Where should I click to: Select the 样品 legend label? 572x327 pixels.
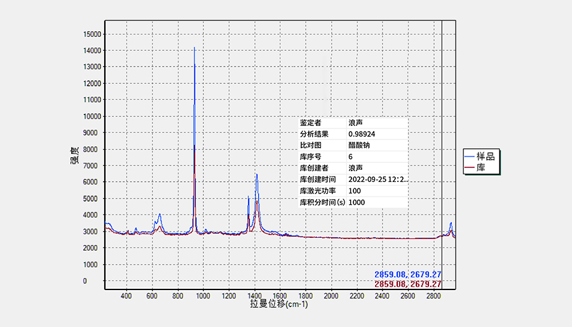point(486,157)
